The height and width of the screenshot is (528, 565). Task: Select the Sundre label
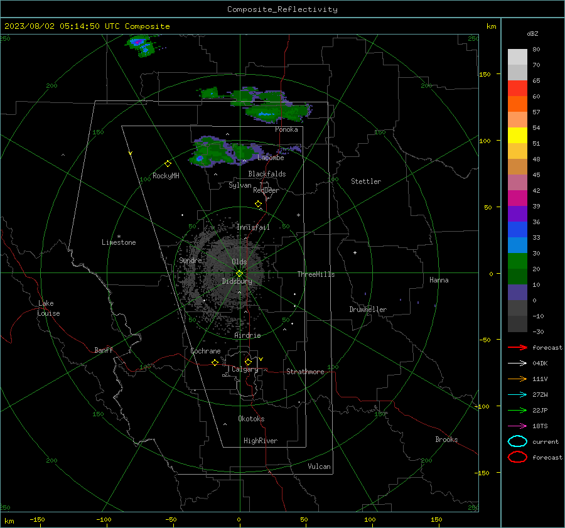190,260
